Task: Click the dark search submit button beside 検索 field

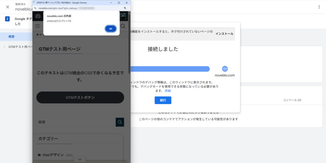Action: 120,122
